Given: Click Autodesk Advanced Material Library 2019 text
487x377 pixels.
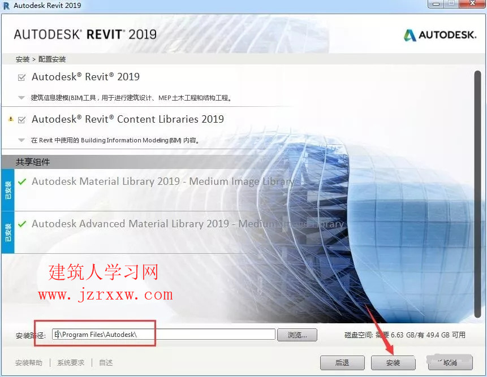Looking at the screenshot, I should [x=188, y=224].
